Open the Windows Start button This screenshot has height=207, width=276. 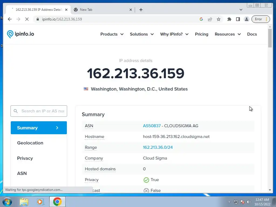(7, 202)
